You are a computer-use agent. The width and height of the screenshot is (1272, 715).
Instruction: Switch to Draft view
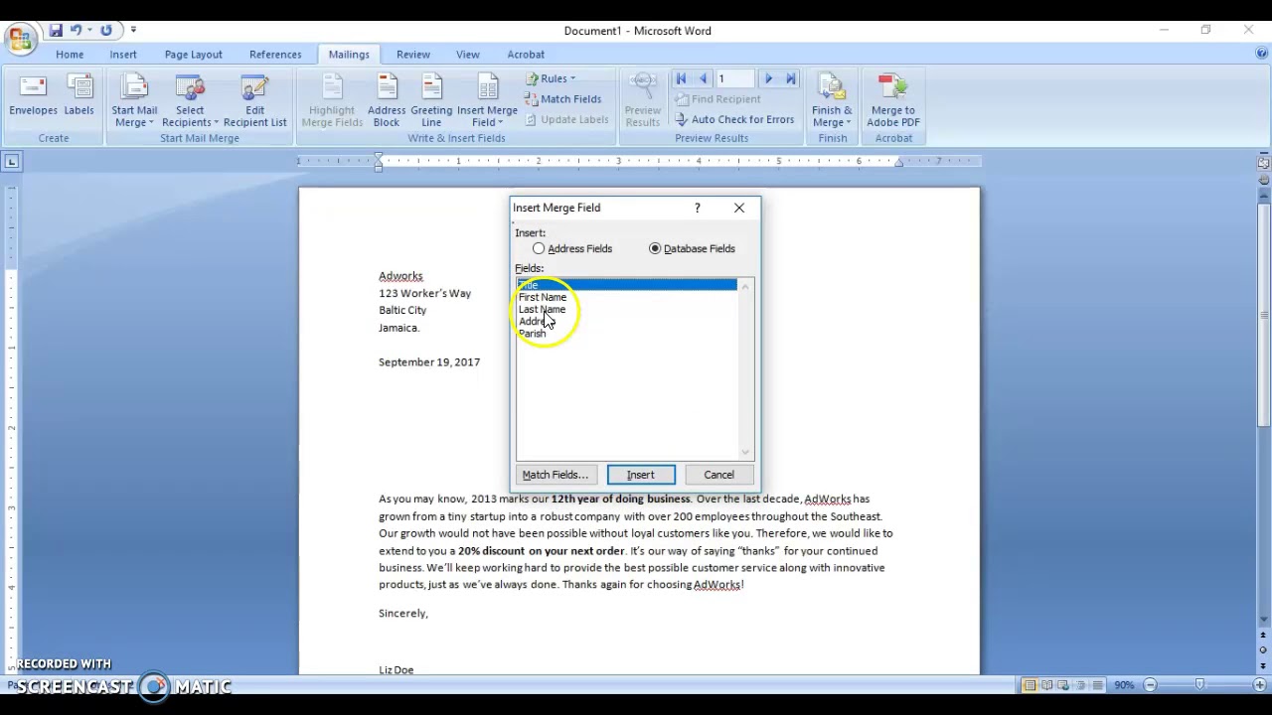click(1098, 685)
